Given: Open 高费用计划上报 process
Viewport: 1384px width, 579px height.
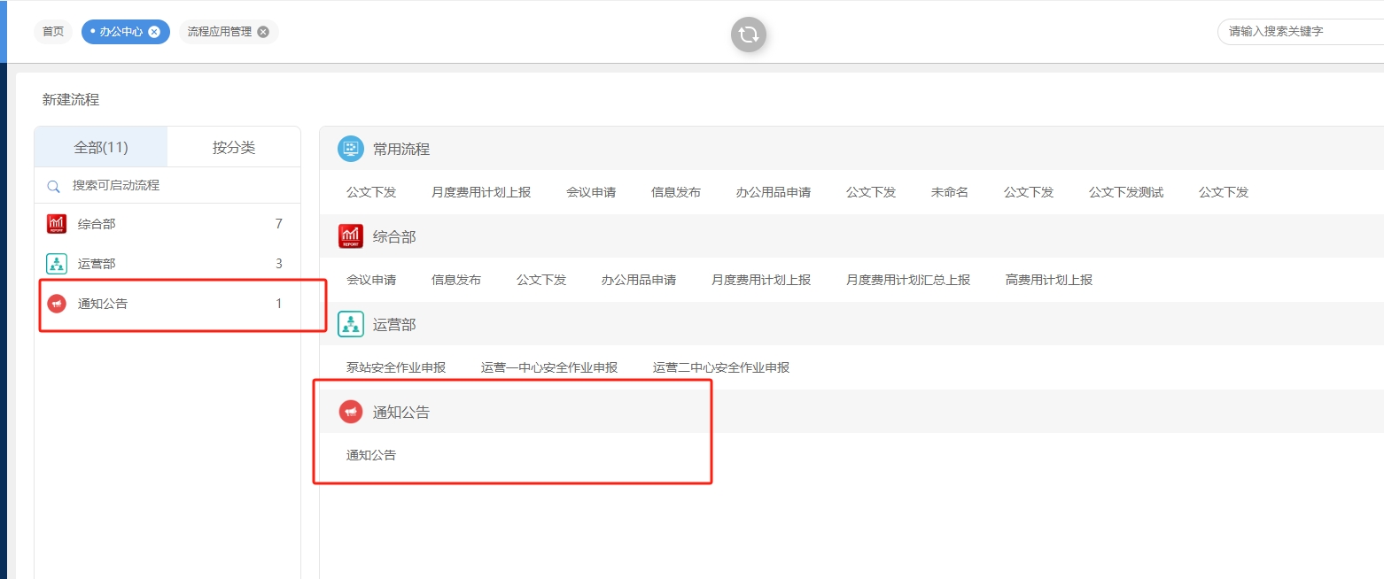Looking at the screenshot, I should (x=1049, y=280).
